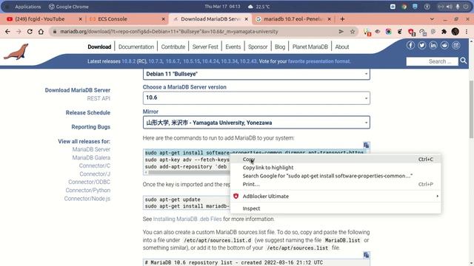Open the Reporting Bugs sidebar link
Screen dimensions: 474x266
[x=90, y=126]
